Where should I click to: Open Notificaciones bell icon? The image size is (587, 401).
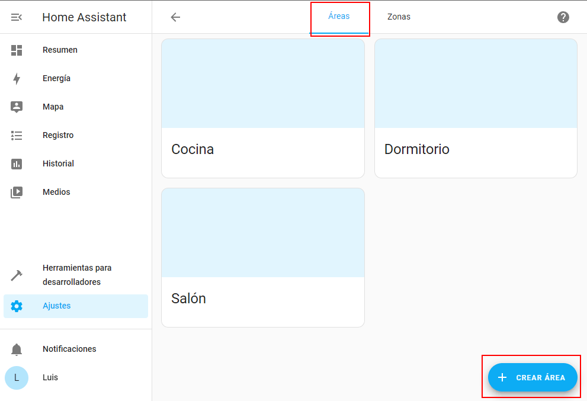point(17,349)
